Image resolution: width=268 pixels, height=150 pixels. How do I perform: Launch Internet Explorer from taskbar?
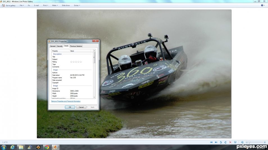click(x=12, y=147)
